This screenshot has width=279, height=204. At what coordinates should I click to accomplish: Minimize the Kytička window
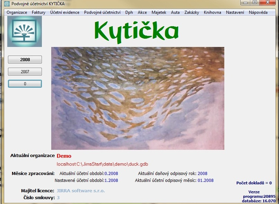pos(245,2)
